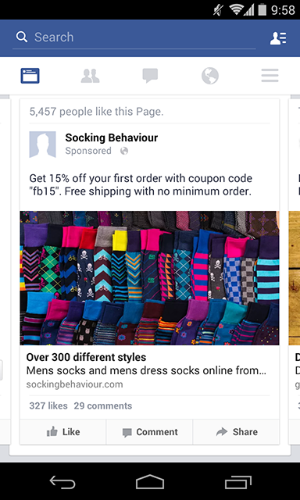Open the colorful socks ad image
Screen dimensions: 300x500
click(x=149, y=278)
